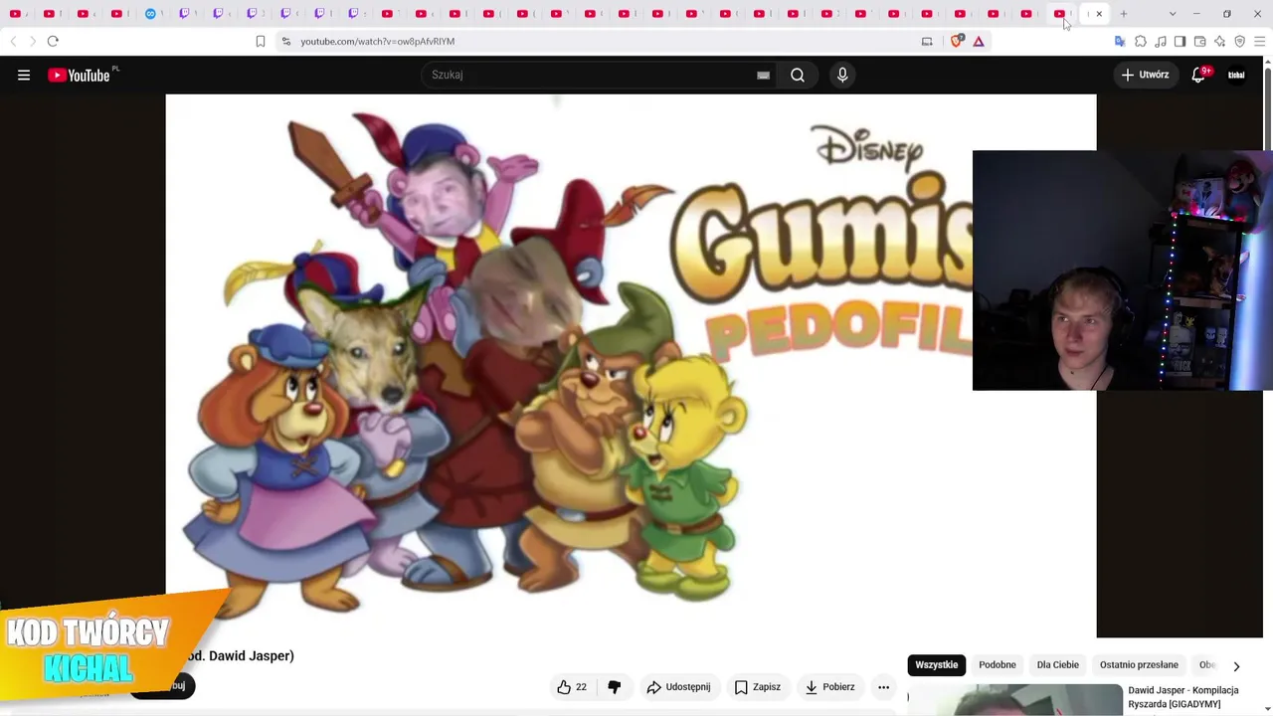Open the browser main menu
The width and height of the screenshot is (1273, 716).
pos(1259,41)
